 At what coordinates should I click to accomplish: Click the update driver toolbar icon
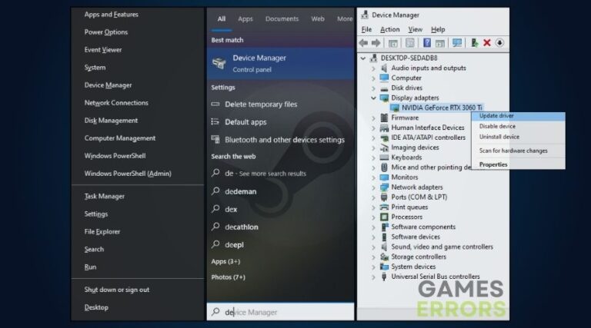pos(475,43)
